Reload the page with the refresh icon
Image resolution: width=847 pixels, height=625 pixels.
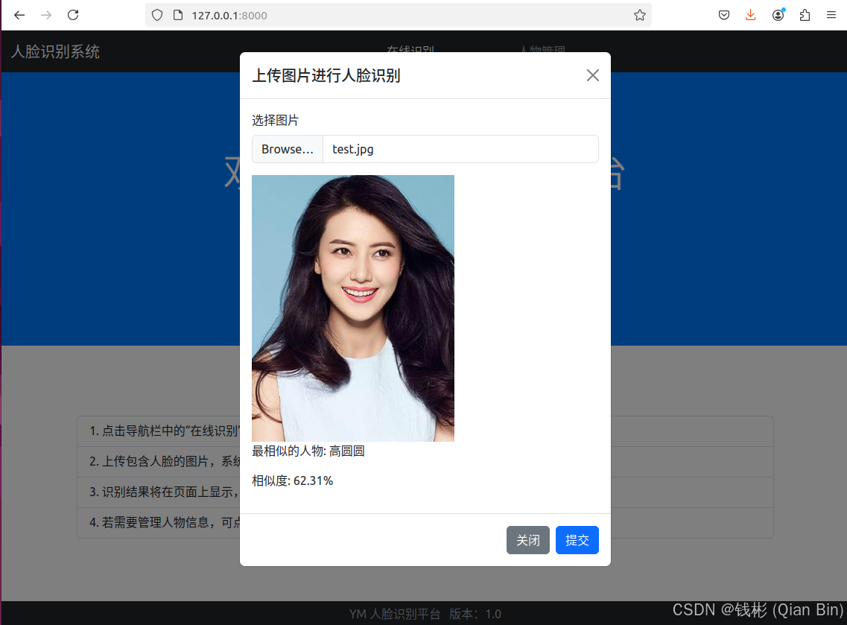click(x=73, y=15)
